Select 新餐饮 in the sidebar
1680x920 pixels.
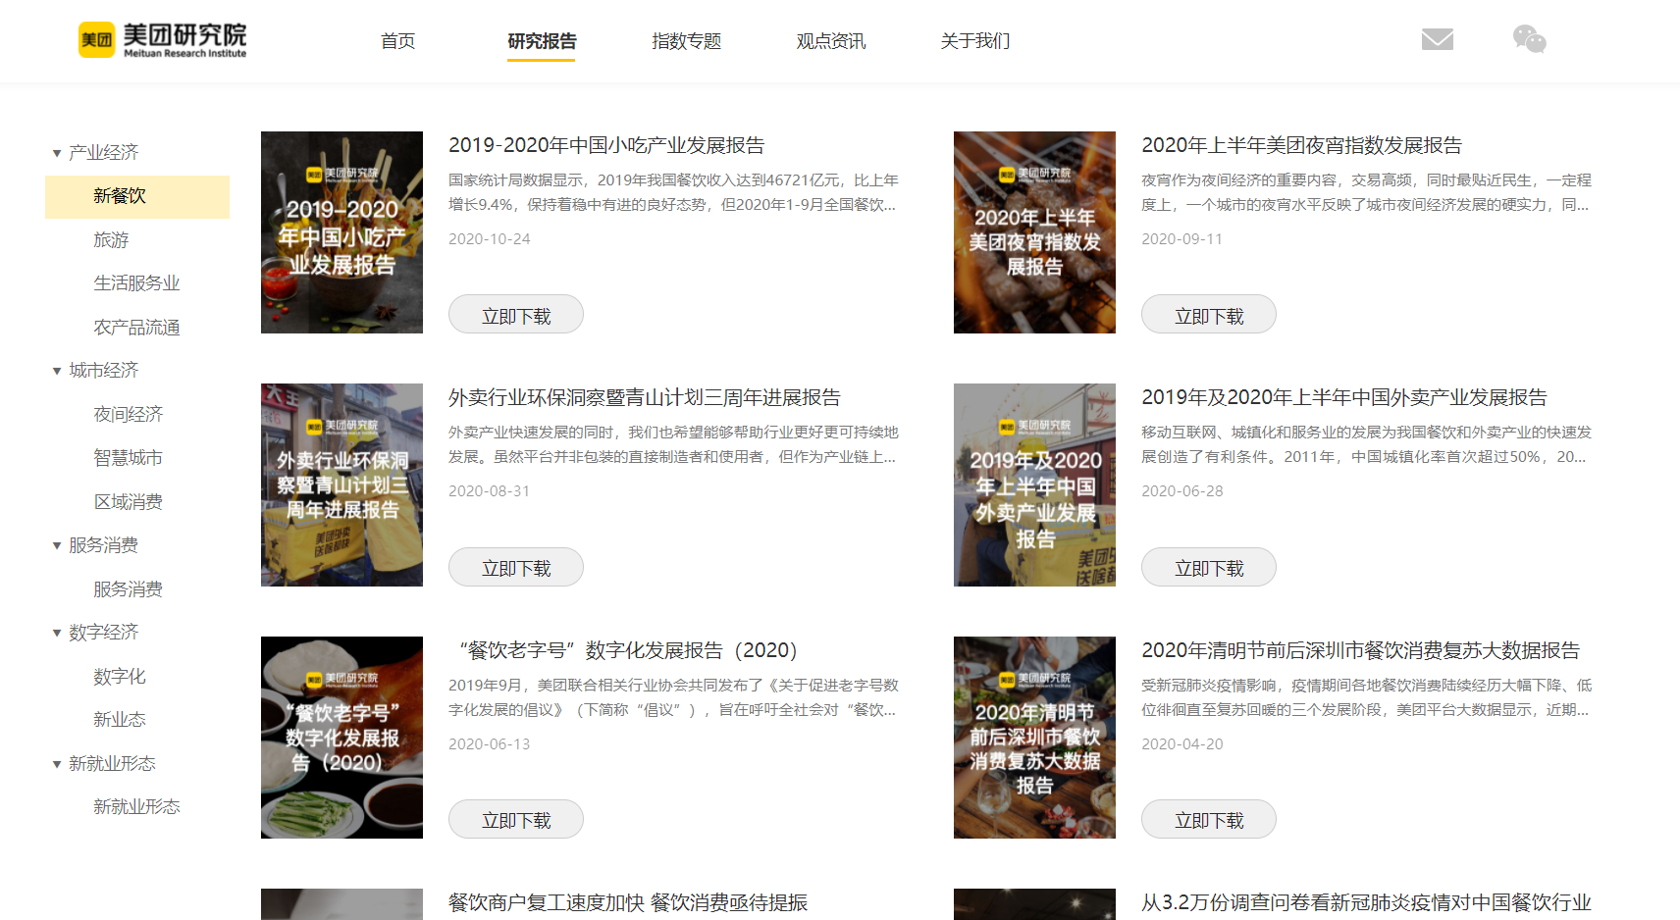point(137,196)
